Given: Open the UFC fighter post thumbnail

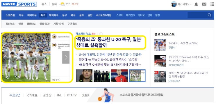Looking at the screenshot, I should point(160,77).
